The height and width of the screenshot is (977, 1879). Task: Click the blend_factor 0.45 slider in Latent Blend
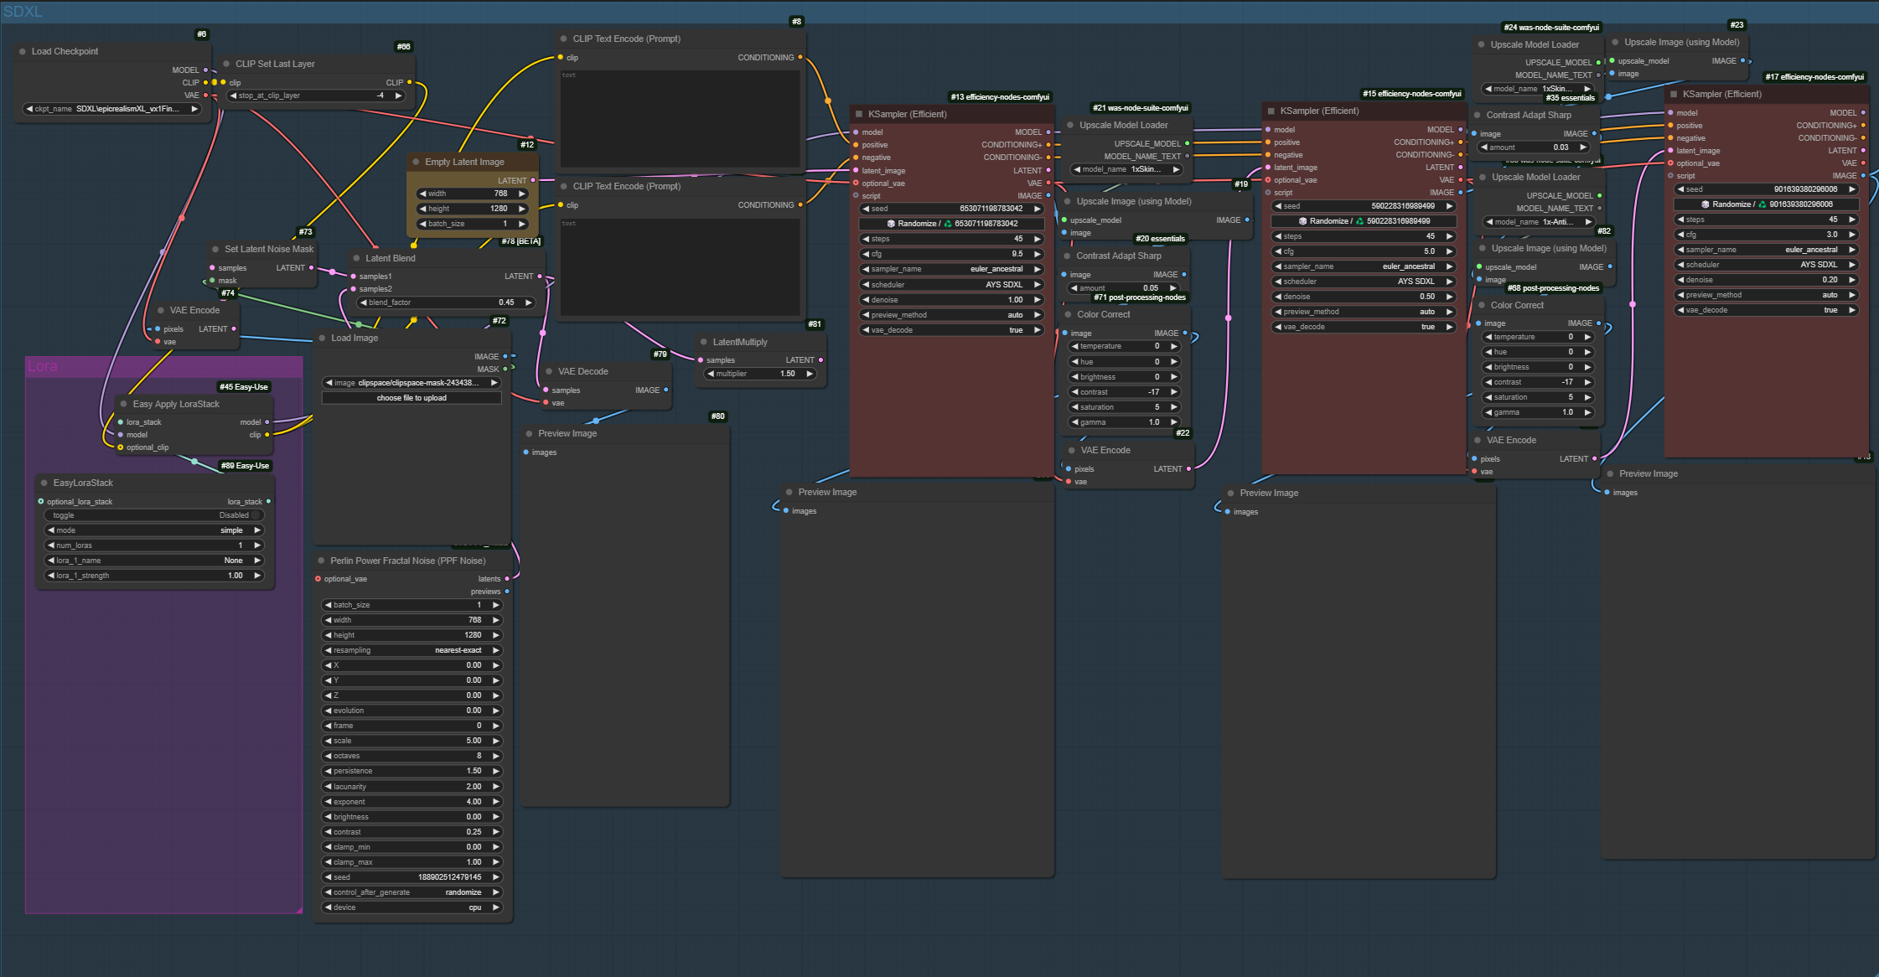pyautogui.click(x=446, y=302)
